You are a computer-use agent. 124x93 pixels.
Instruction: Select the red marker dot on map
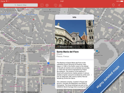pos(34,20)
